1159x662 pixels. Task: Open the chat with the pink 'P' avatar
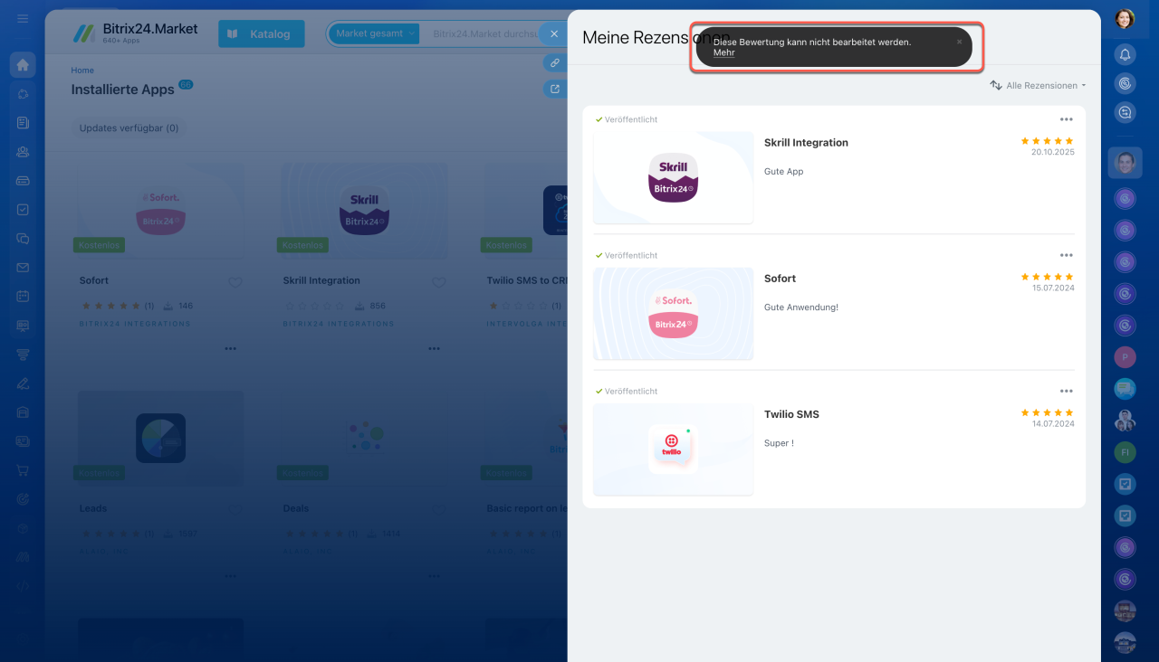(x=1125, y=356)
